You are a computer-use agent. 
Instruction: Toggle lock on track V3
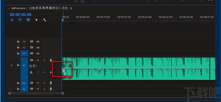point(18,41)
